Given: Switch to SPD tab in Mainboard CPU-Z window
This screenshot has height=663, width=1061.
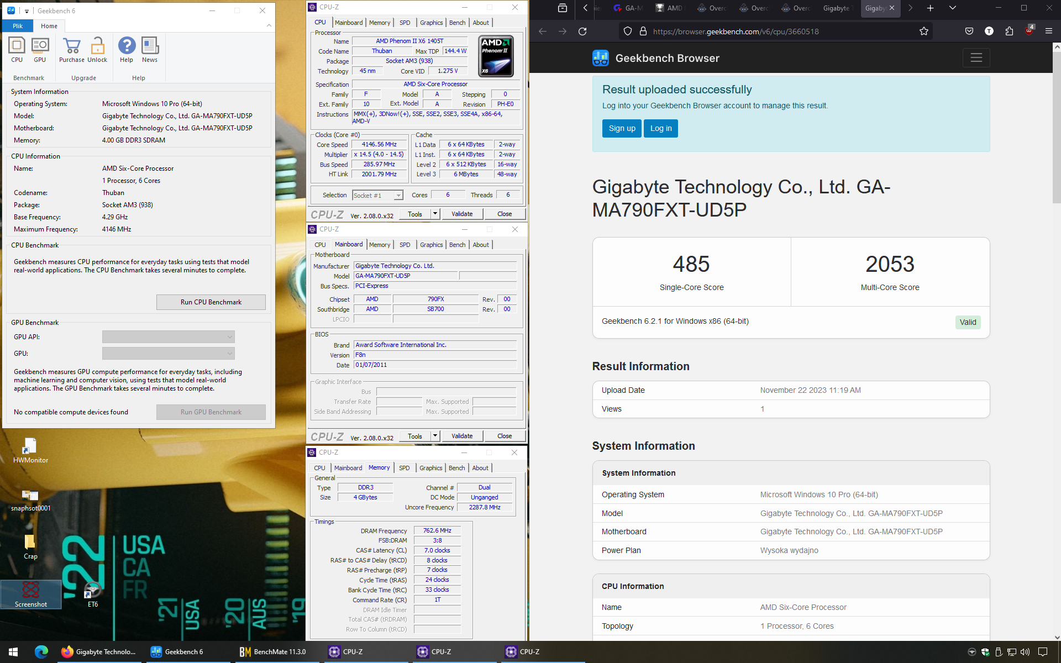Looking at the screenshot, I should tap(405, 245).
